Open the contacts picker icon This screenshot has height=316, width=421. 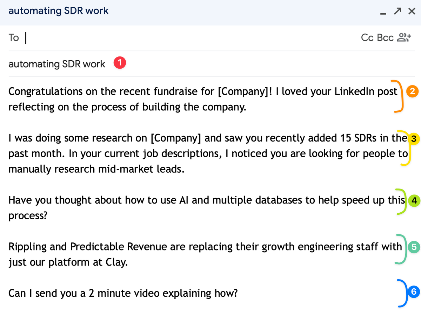tap(403, 37)
